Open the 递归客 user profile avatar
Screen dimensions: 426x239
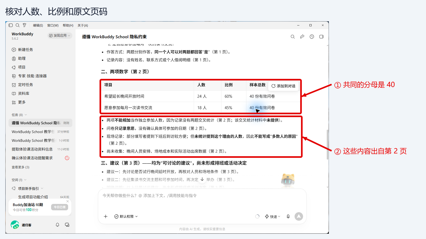[15, 225]
